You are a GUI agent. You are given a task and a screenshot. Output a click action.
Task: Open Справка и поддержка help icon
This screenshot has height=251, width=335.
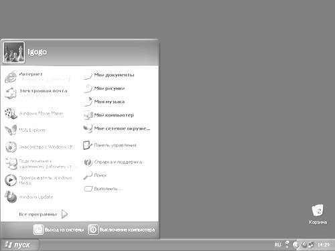click(x=88, y=162)
